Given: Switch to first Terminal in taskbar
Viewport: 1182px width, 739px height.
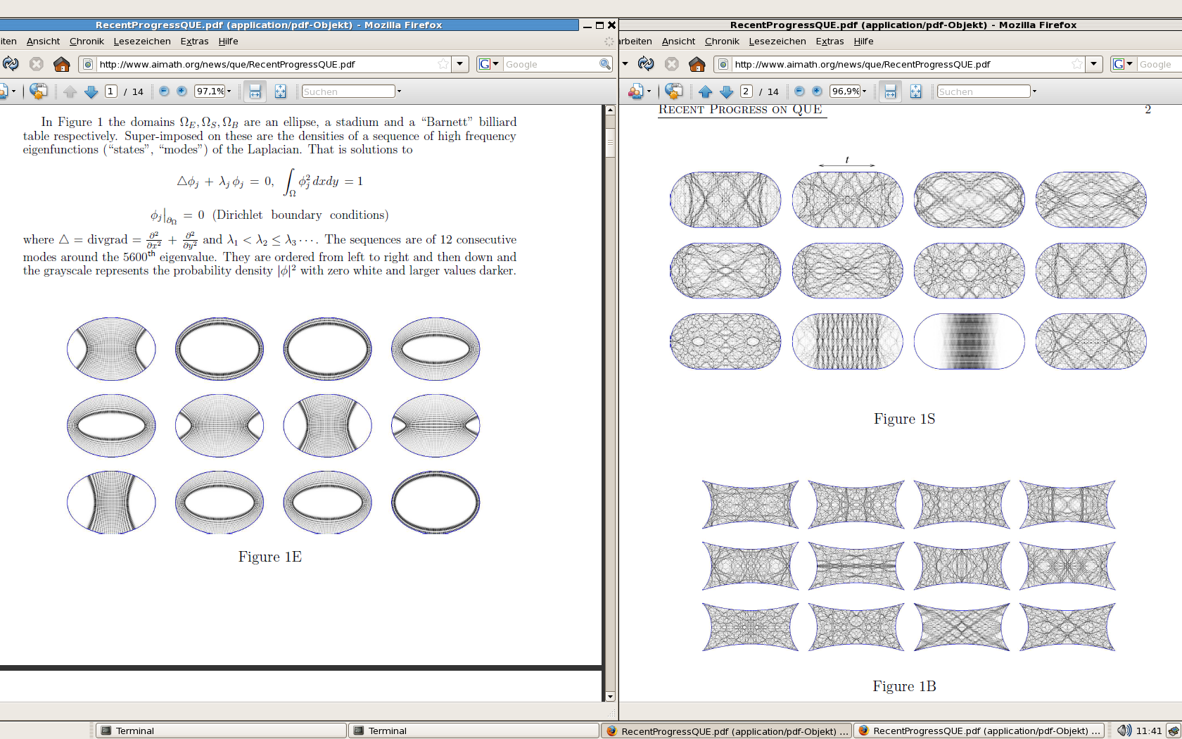Looking at the screenshot, I should pos(220,731).
